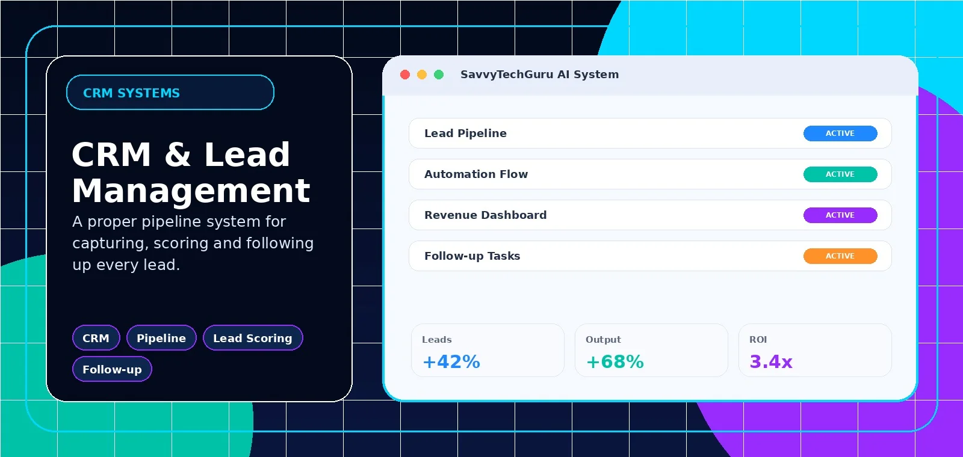Viewport: 963px width, 457px height.
Task: Click the CRM & Lead Management heading
Action: [x=191, y=173]
